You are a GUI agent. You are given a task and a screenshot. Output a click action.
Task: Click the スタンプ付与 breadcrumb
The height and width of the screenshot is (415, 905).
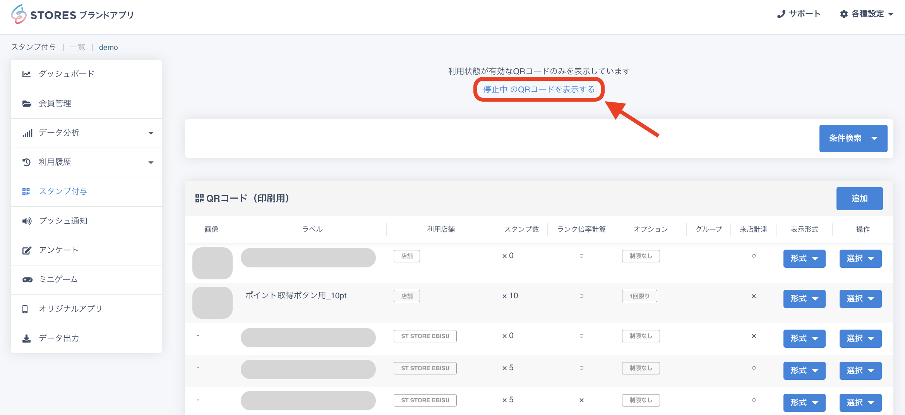[33, 47]
